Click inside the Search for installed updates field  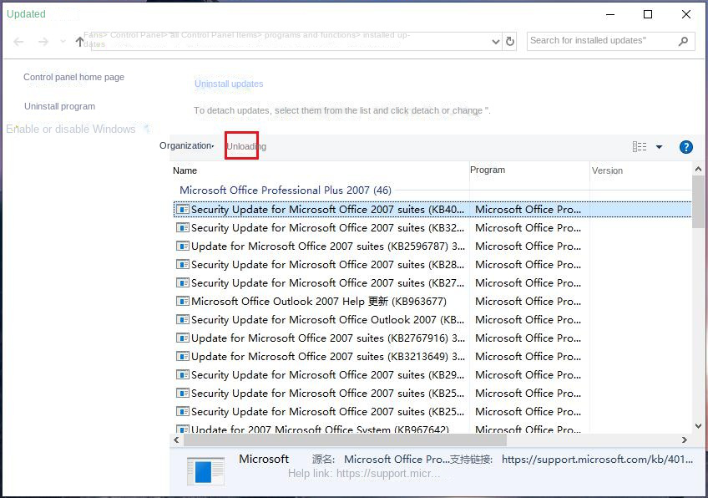tap(601, 40)
